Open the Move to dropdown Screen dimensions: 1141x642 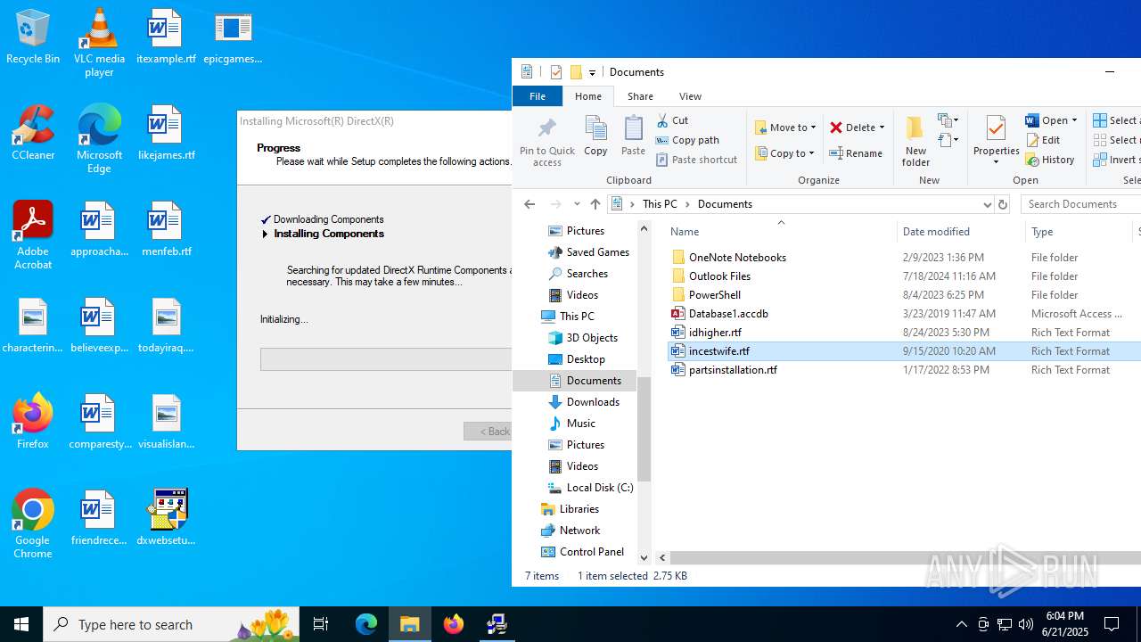pyautogui.click(x=785, y=128)
